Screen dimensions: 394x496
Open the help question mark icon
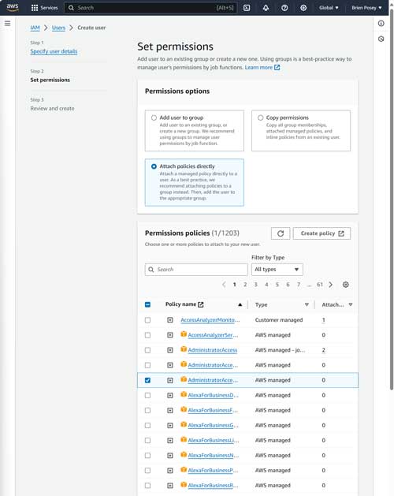284,8
